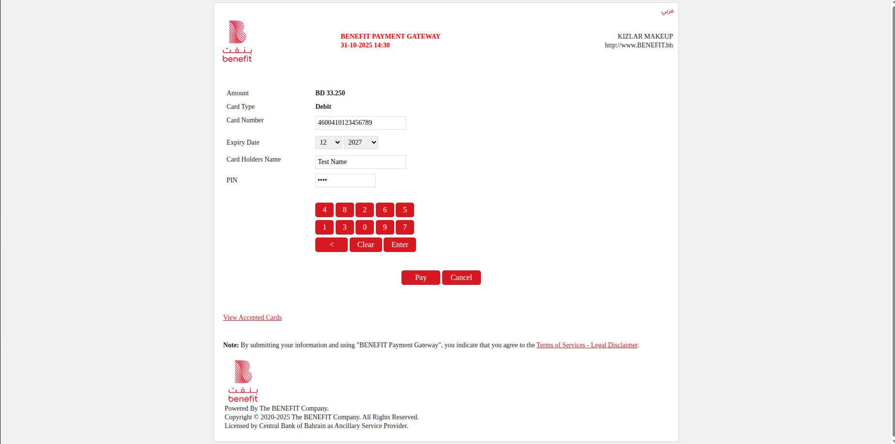Click 'Powered By The BENEFIT Company.' text
Screen dimensions: 895x444
click(x=277, y=409)
